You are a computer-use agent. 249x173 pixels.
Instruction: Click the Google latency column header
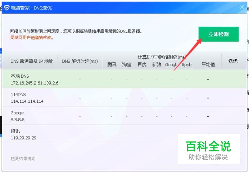click(x=172, y=65)
